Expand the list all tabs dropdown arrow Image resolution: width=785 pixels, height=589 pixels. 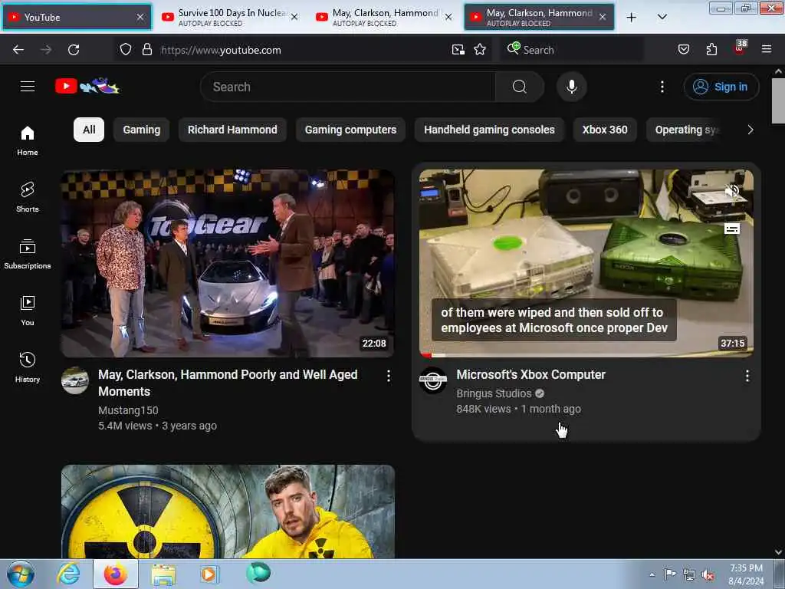(662, 17)
